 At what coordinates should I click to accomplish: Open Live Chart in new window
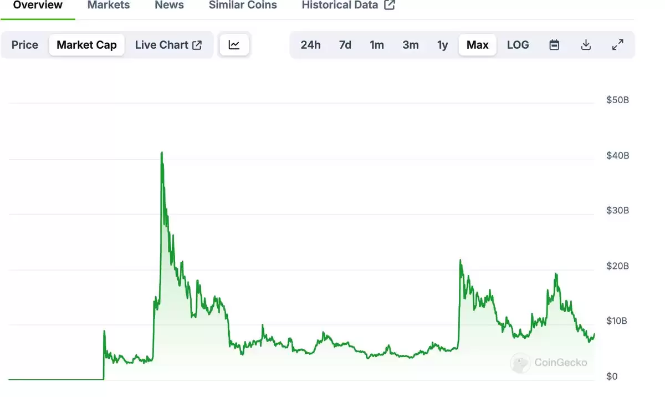pyautogui.click(x=168, y=45)
